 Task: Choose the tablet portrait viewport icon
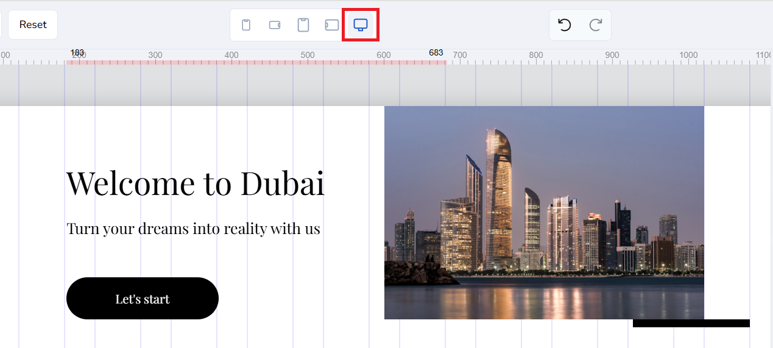(303, 25)
